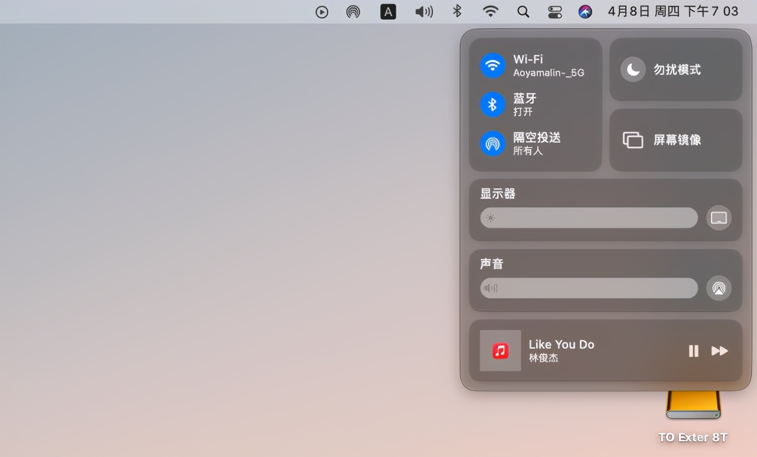757x457 pixels.
Task: Expand the 显示器 module heading
Action: point(498,194)
